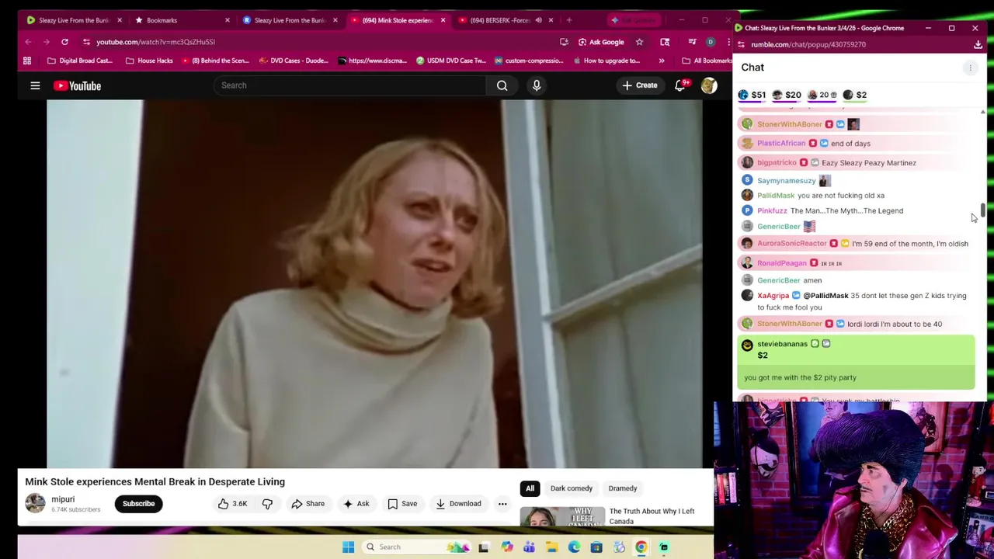Open Google Chrome from the taskbar

pyautogui.click(x=641, y=547)
